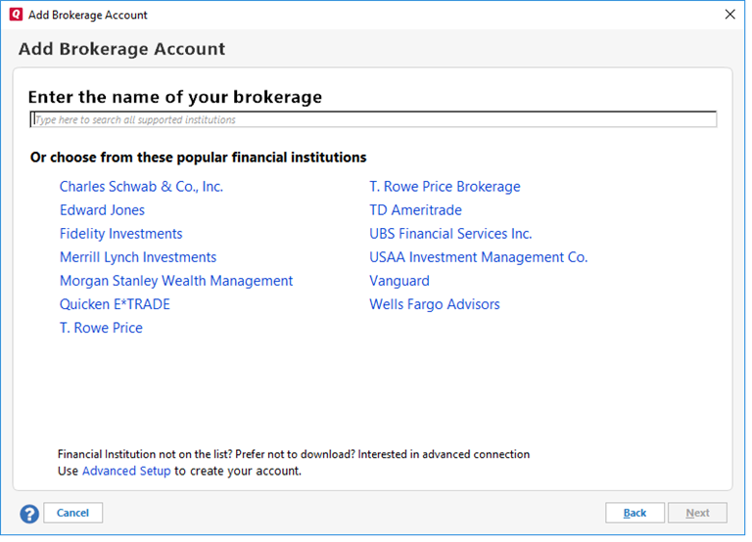This screenshot has width=752, height=542.
Task: Choose Edward Jones from the list
Action: [x=102, y=210]
